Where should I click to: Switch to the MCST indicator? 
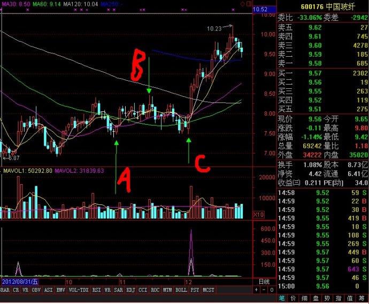[209, 290]
